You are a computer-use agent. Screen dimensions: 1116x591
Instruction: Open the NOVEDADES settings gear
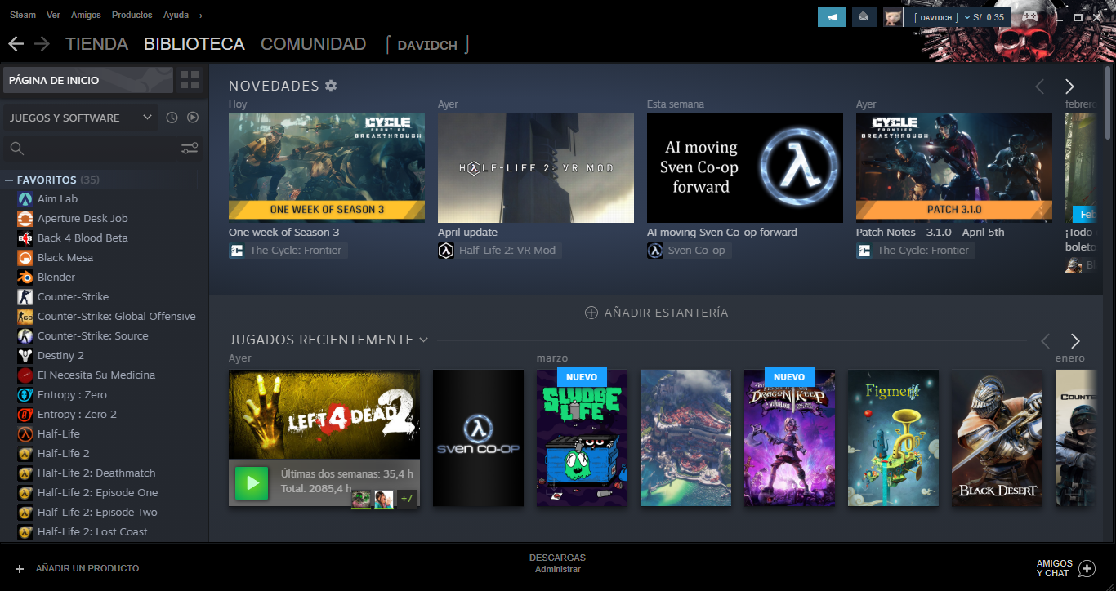pyautogui.click(x=331, y=86)
